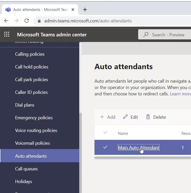Click the search magnifier icon
This screenshot has width=191, height=193.
point(146,35)
